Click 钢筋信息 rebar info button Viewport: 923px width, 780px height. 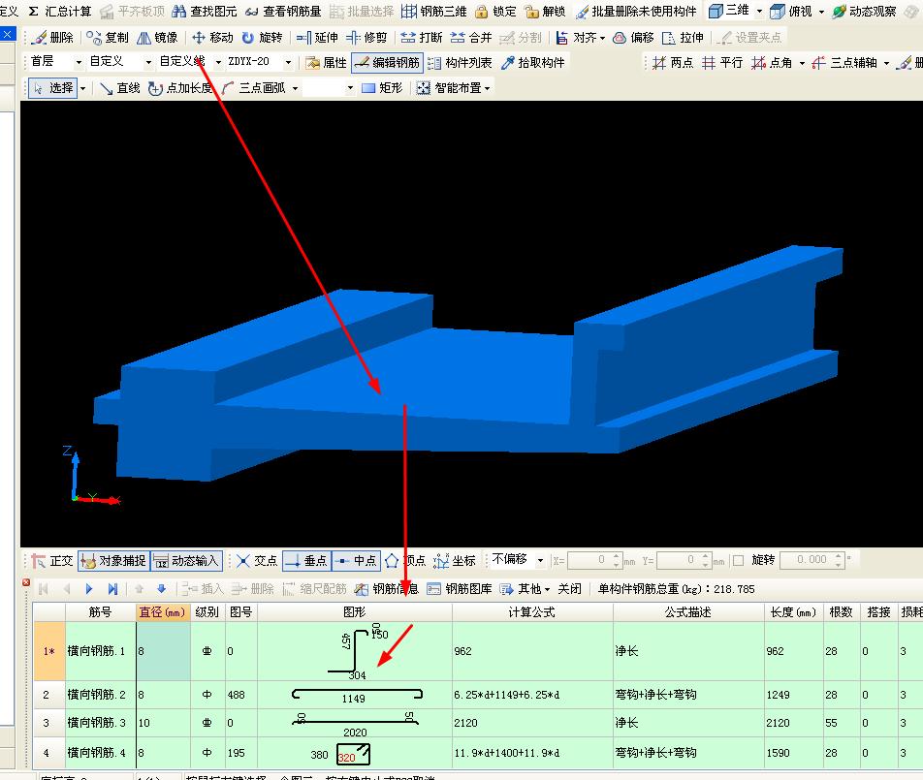pyautogui.click(x=387, y=589)
